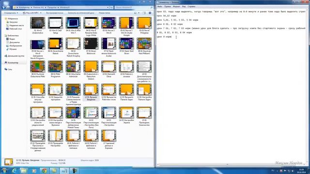The image size is (310, 174).
Task: Open the view options dropdown arrow
Action: [139, 13]
